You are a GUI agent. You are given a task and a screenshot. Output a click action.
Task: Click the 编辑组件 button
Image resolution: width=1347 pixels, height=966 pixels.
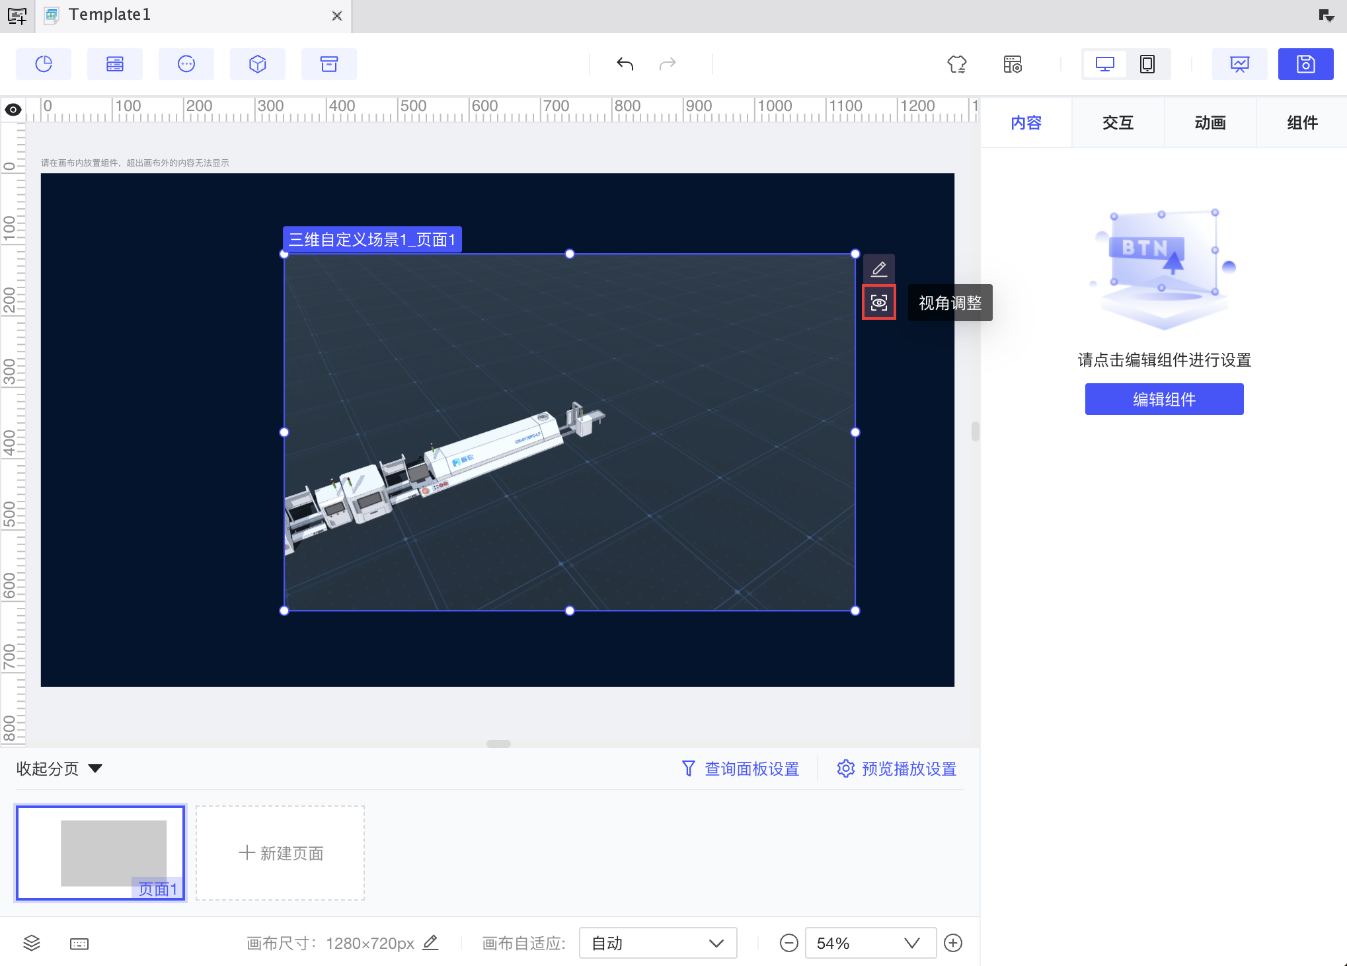click(1163, 399)
